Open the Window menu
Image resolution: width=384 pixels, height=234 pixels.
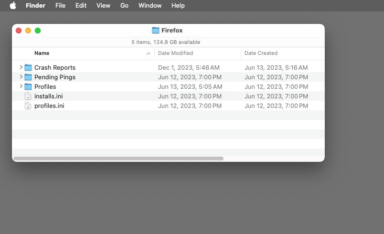pyautogui.click(x=150, y=6)
